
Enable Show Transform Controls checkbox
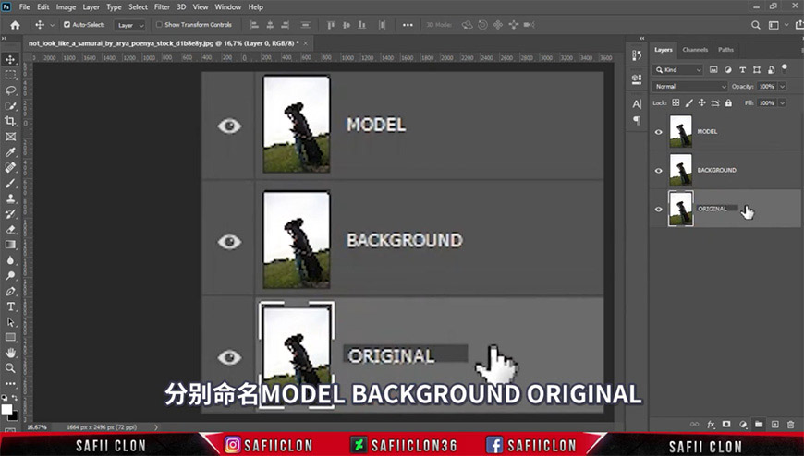159,24
